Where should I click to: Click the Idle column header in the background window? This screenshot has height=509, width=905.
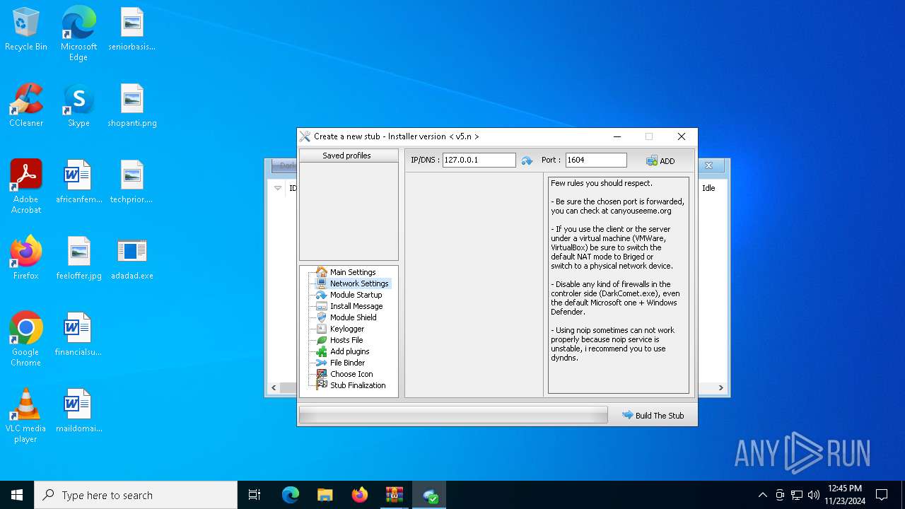[x=708, y=188]
